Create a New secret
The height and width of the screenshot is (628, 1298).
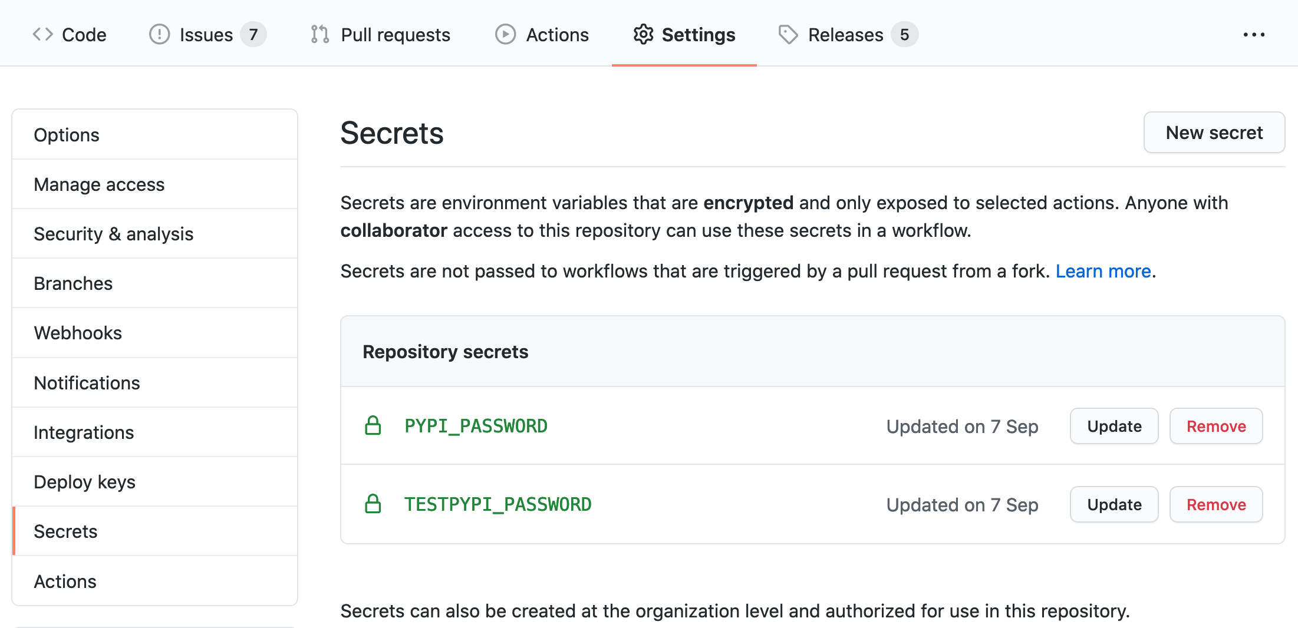pos(1214,133)
